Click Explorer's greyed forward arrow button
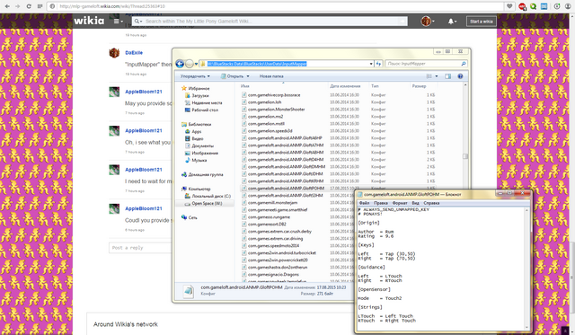575x335 pixels. click(x=189, y=64)
